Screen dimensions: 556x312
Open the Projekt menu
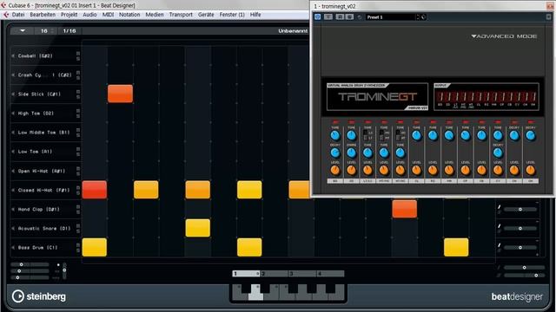pyautogui.click(x=69, y=15)
